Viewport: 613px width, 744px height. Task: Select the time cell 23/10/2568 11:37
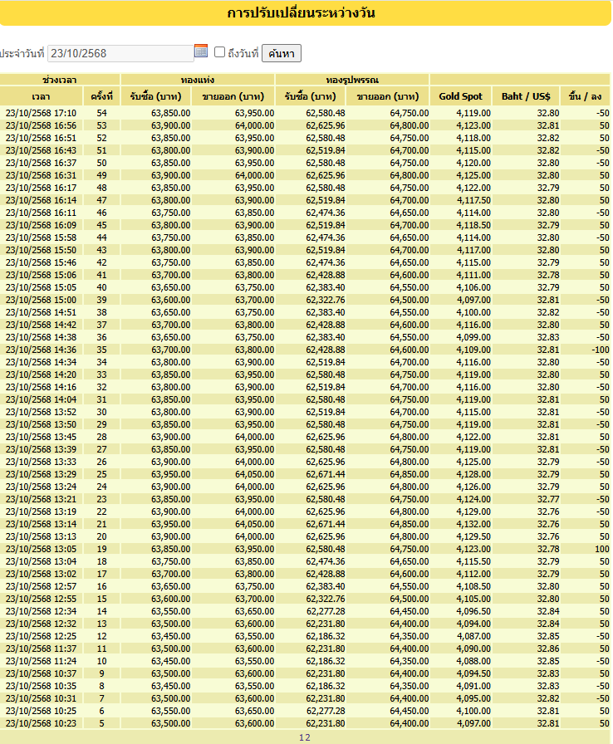pyautogui.click(x=41, y=649)
